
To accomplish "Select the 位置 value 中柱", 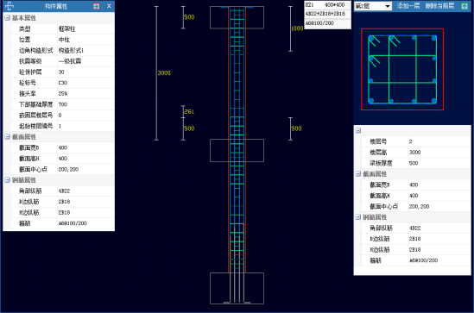I will tap(64, 40).
